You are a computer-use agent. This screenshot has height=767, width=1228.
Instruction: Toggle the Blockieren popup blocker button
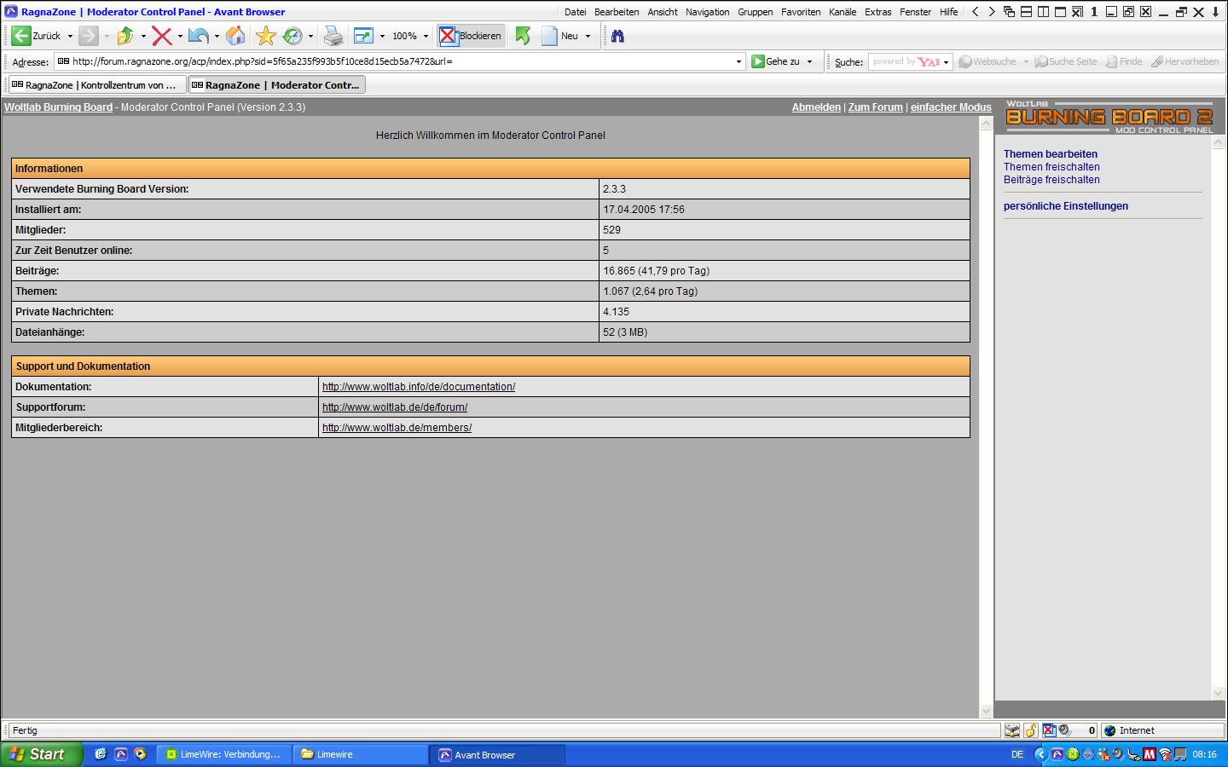[x=471, y=36]
